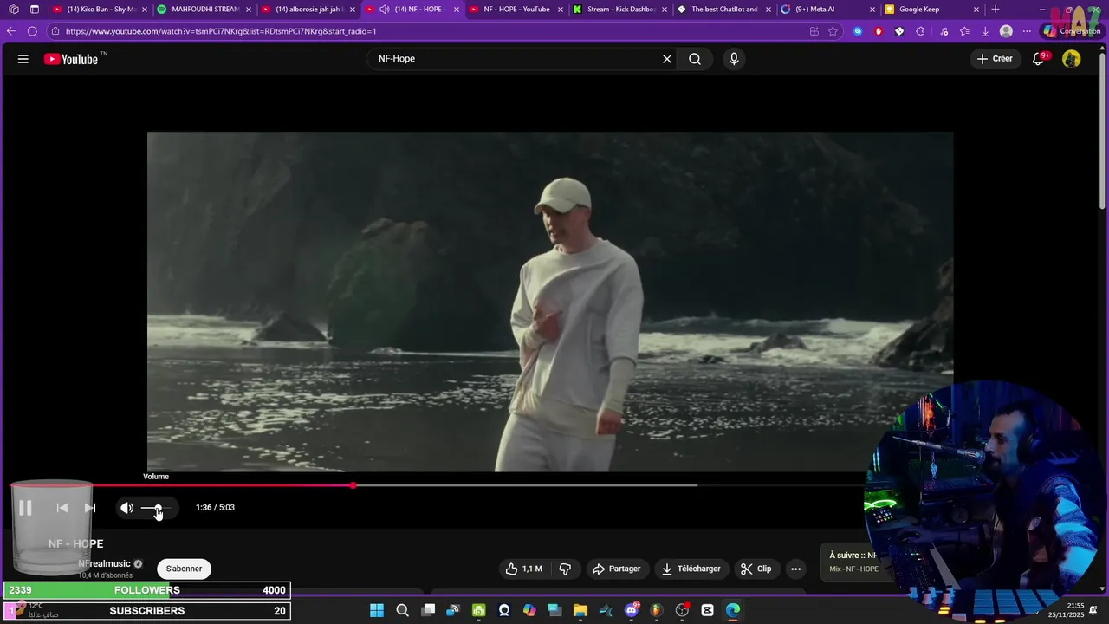Click the 1:36 / 5:03 time display

pos(215,508)
